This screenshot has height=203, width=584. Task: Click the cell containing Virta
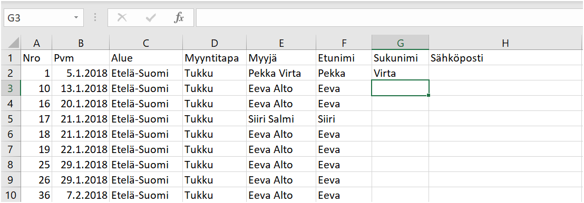[x=400, y=73]
